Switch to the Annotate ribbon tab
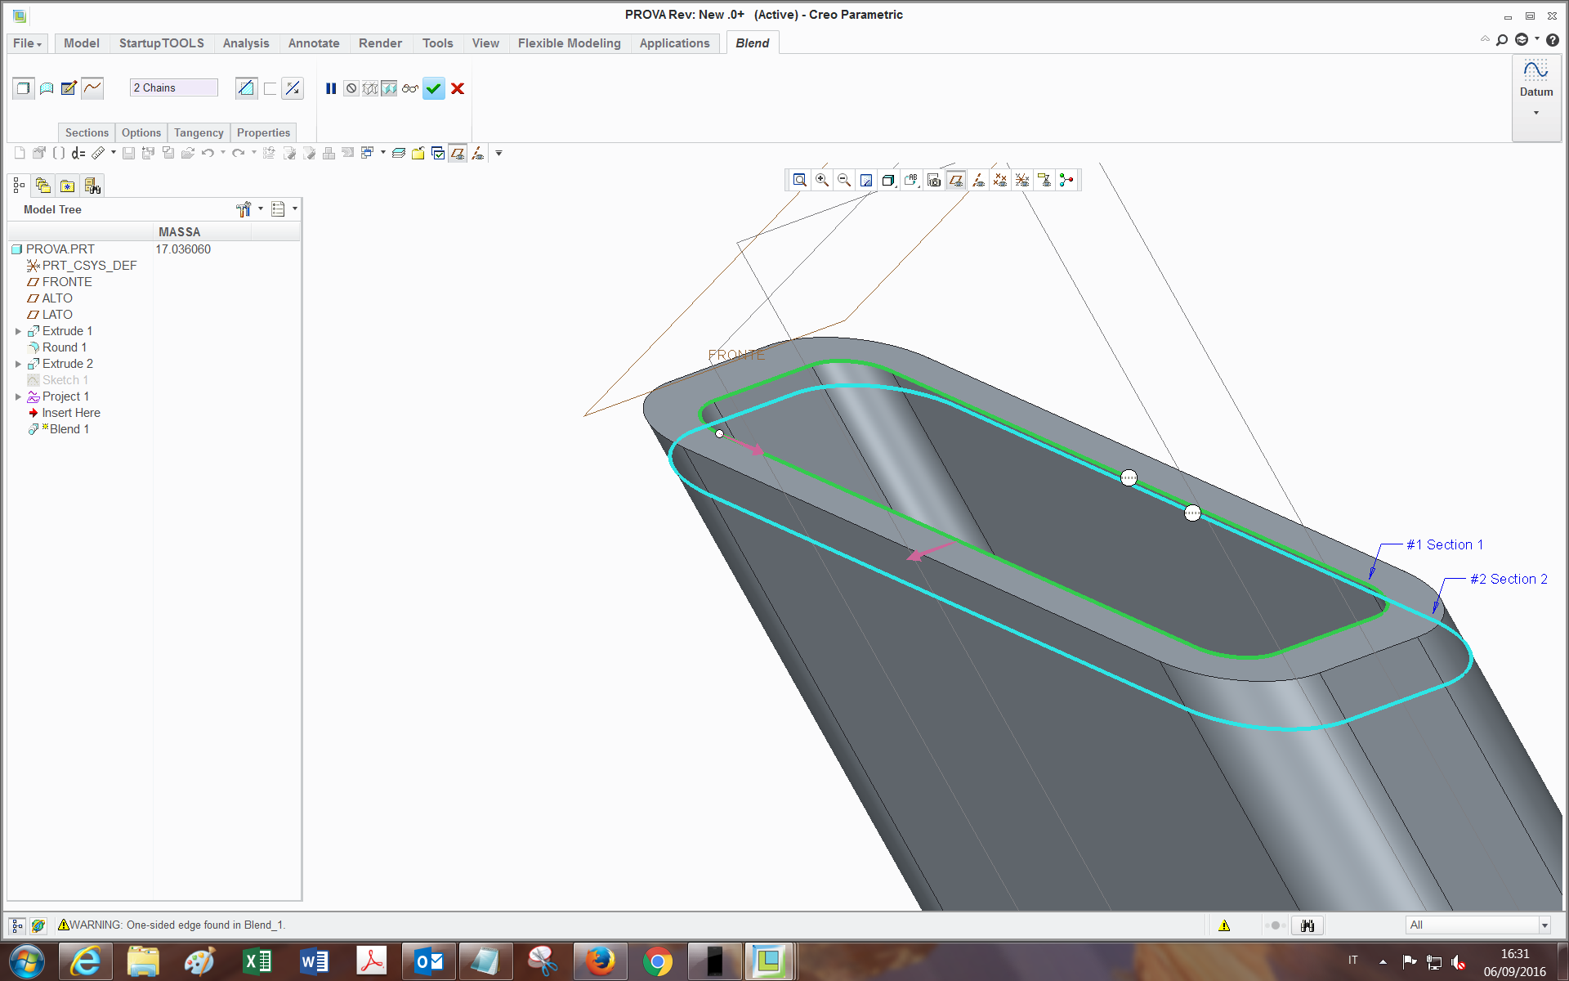Viewport: 1569px width, 981px height. 314,43
